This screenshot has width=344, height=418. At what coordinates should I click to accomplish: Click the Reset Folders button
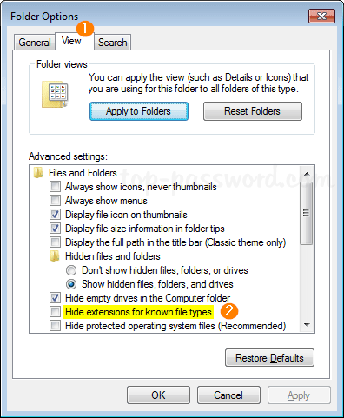253,111
